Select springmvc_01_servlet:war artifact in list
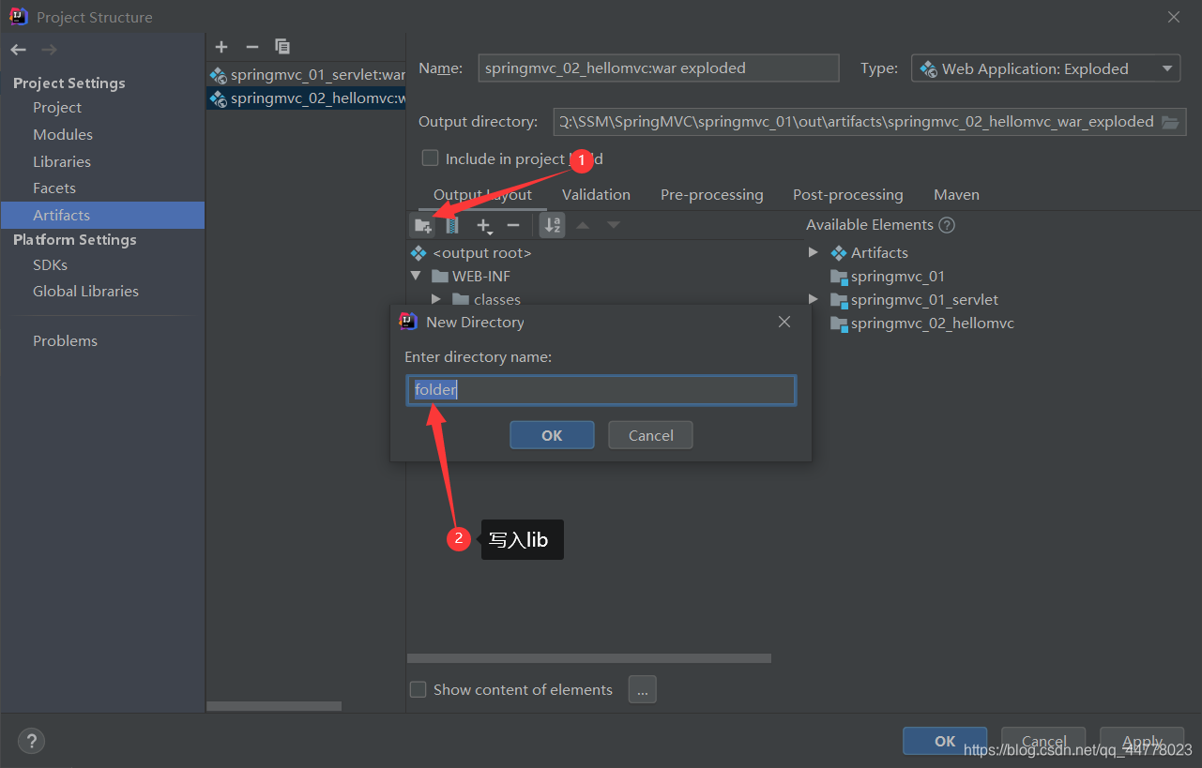This screenshot has height=768, width=1202. click(307, 74)
